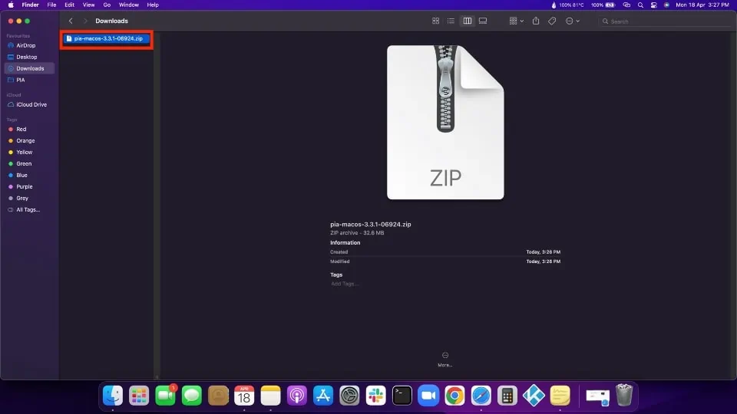This screenshot has height=414, width=737.
Task: Open the PIA sidebar folder
Action: pos(21,80)
